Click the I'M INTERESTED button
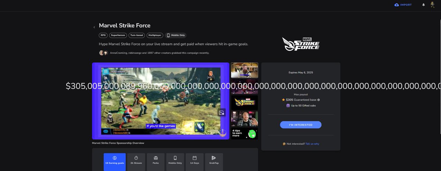 [301, 125]
